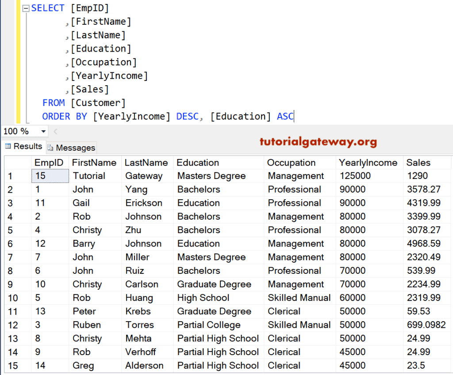The height and width of the screenshot is (375, 453).
Task: Collapse the SELECT statement outline region
Action: [26, 8]
